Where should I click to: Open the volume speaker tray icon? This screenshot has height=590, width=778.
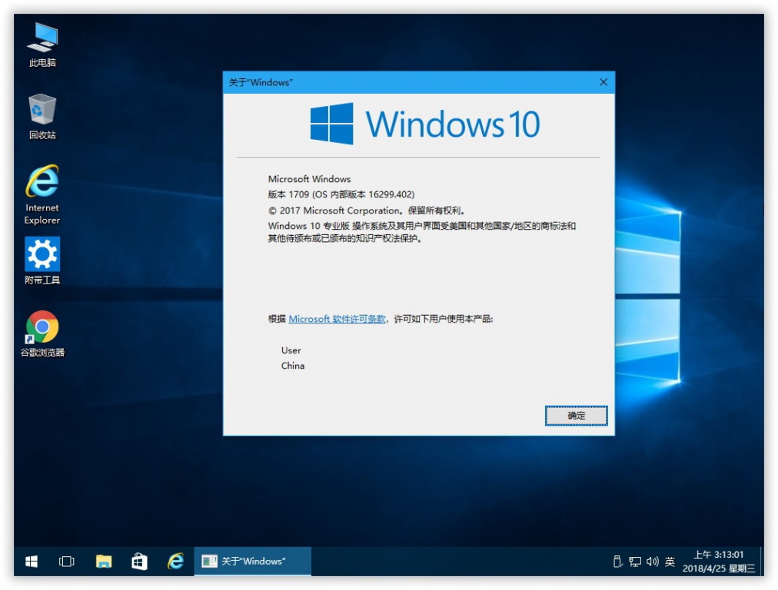click(653, 562)
